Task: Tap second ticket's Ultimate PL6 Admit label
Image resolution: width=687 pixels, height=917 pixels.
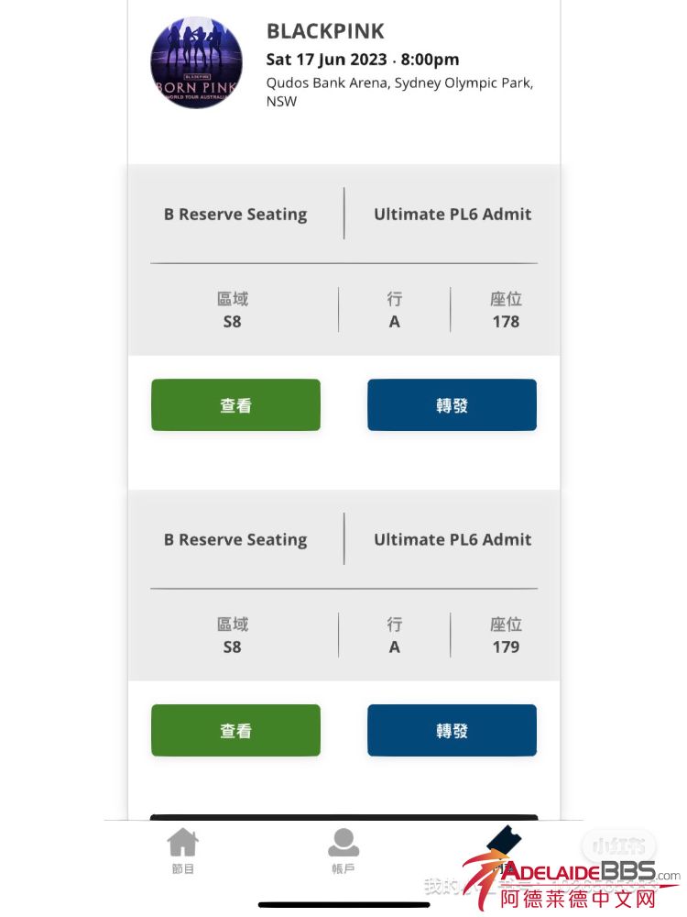Action: coord(453,540)
